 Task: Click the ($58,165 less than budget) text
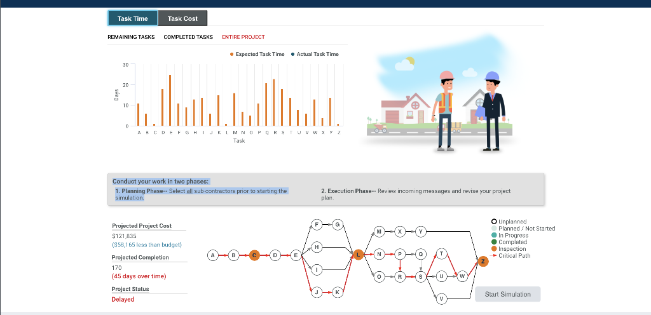(x=147, y=245)
